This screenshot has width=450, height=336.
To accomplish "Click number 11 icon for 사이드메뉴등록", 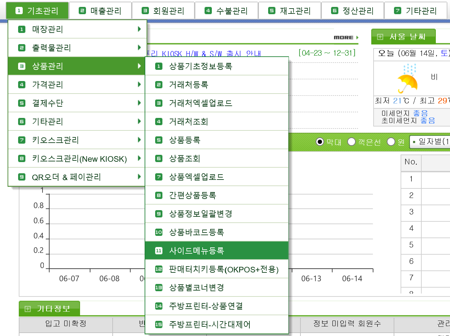I will click(x=159, y=251).
